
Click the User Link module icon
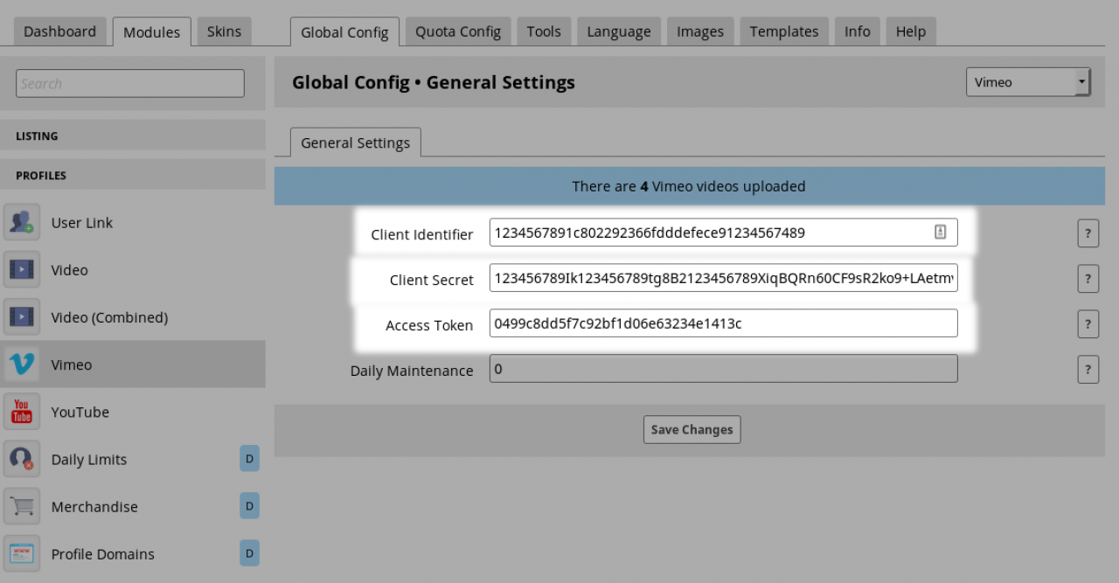coord(22,223)
